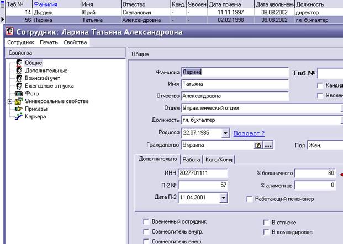Open the Печать menu
343x244 pixels.
click(49, 42)
